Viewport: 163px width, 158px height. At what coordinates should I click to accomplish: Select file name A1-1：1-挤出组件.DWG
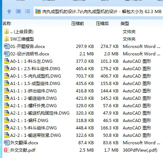pos(34,91)
